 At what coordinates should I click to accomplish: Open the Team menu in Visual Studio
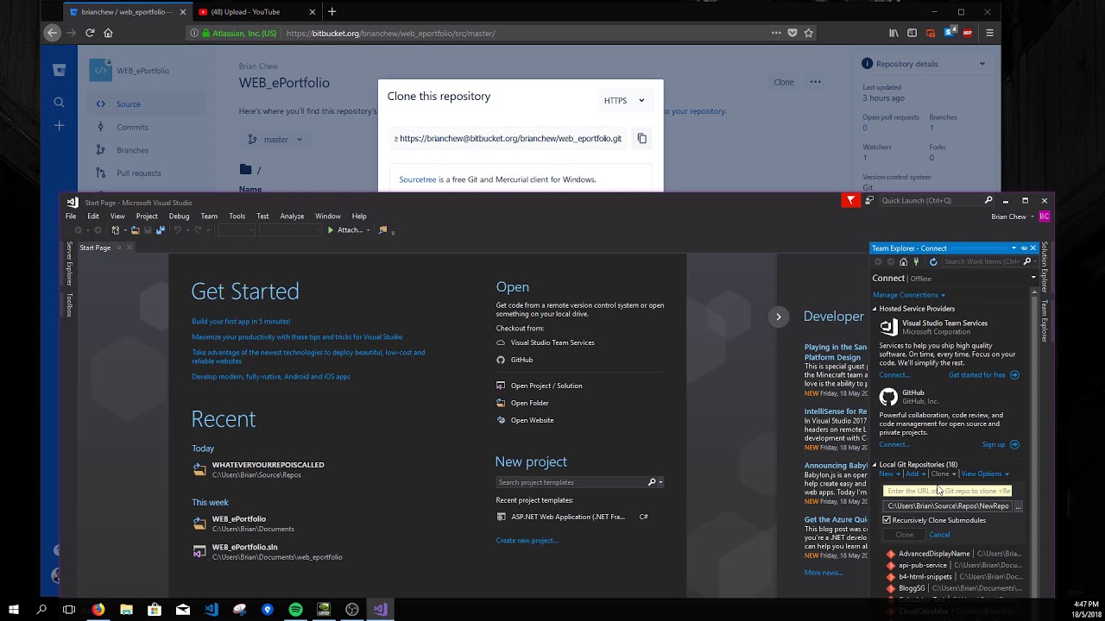click(x=209, y=216)
